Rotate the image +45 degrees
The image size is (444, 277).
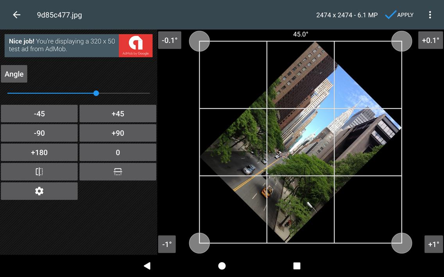118,114
